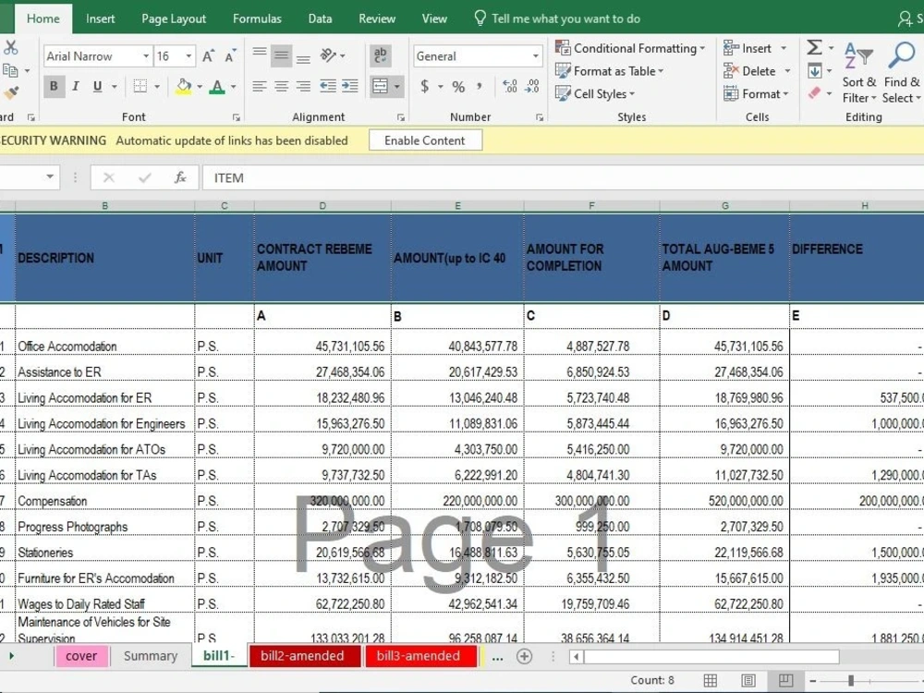Image resolution: width=924 pixels, height=693 pixels.
Task: Open the General number format dropdown
Action: [536, 56]
